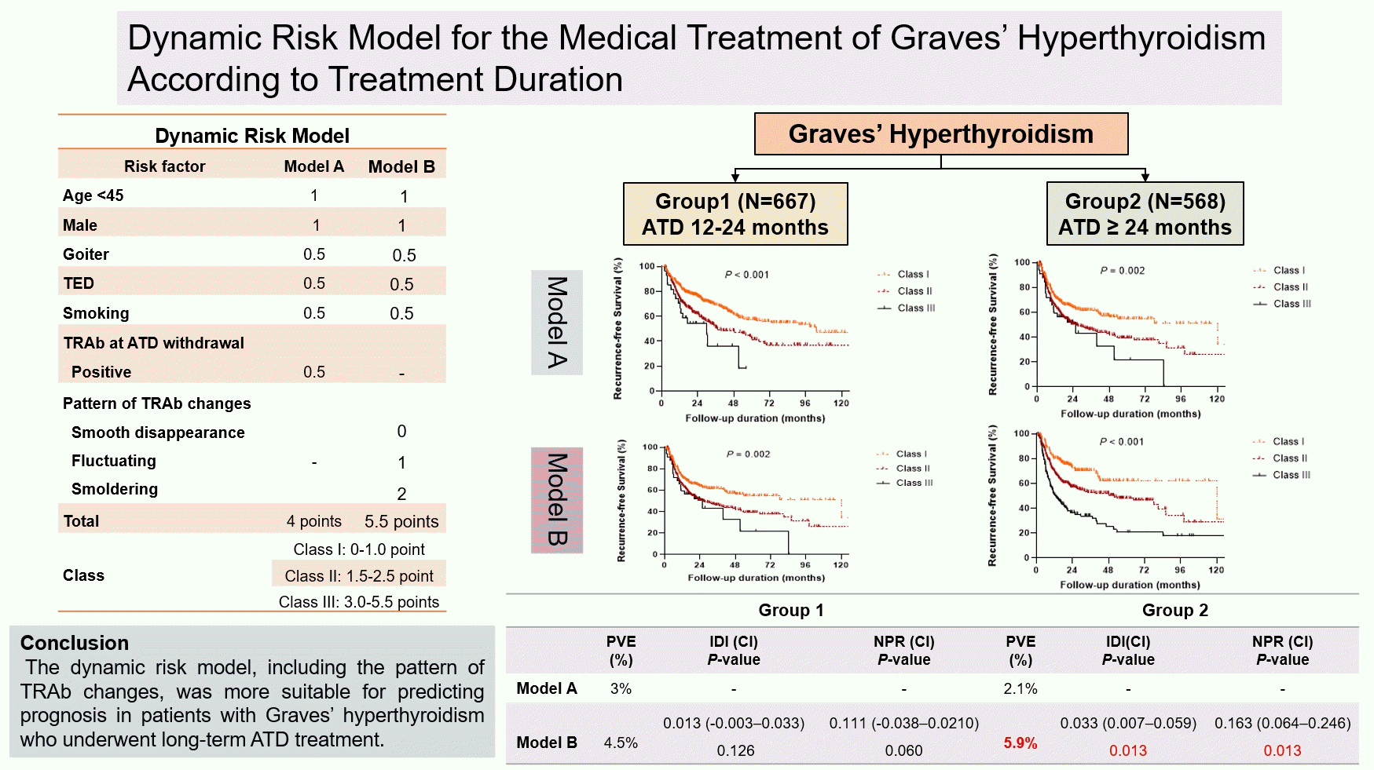Select the 'Dynamic Risk Model' table heading
The image size is (1374, 770).
coord(252,136)
